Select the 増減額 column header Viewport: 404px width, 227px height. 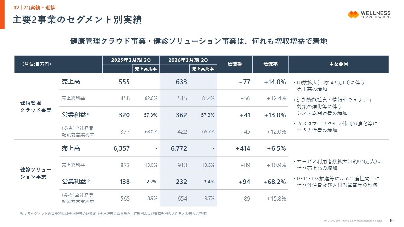point(235,64)
